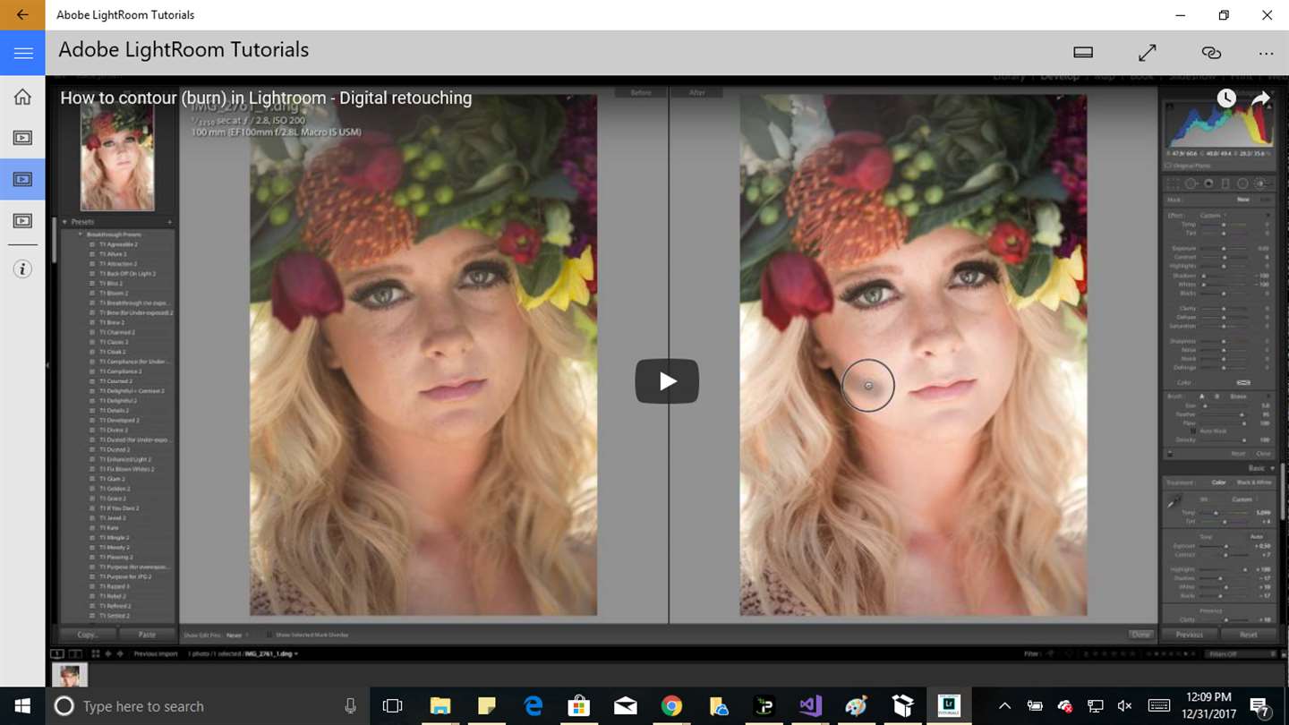Open the Action Center notifications icon

click(1259, 706)
